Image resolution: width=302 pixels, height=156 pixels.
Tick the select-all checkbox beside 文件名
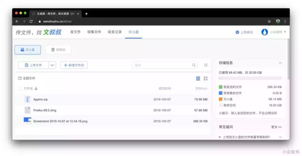click(20, 88)
